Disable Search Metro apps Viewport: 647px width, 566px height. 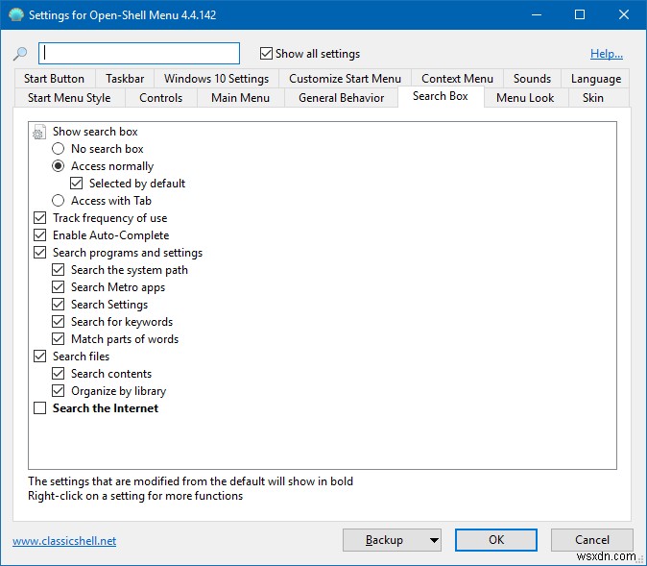point(59,287)
